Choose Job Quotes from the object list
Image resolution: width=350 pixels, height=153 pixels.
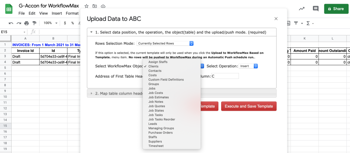[157, 106]
